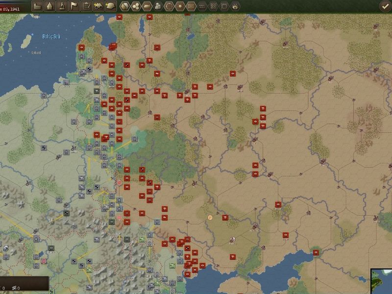Toggle the empty circle hexagon button
Image resolution: width=392 pixels, height=294 pixels.
click(169, 6)
